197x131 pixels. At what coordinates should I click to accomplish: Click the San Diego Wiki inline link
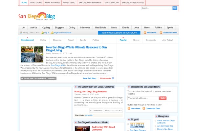click(58, 65)
